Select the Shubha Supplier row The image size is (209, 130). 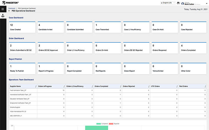(x=108, y=107)
